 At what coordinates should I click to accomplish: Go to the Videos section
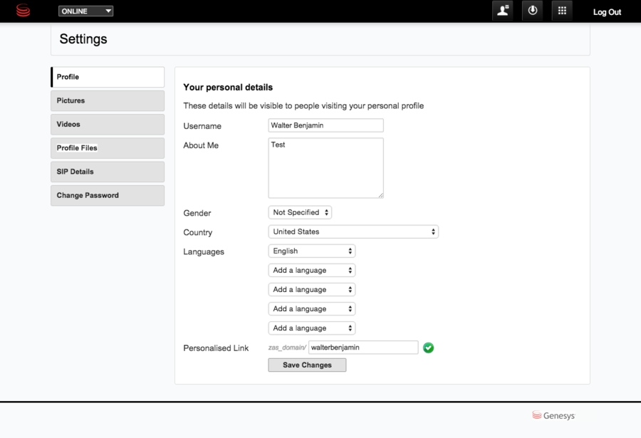108,124
